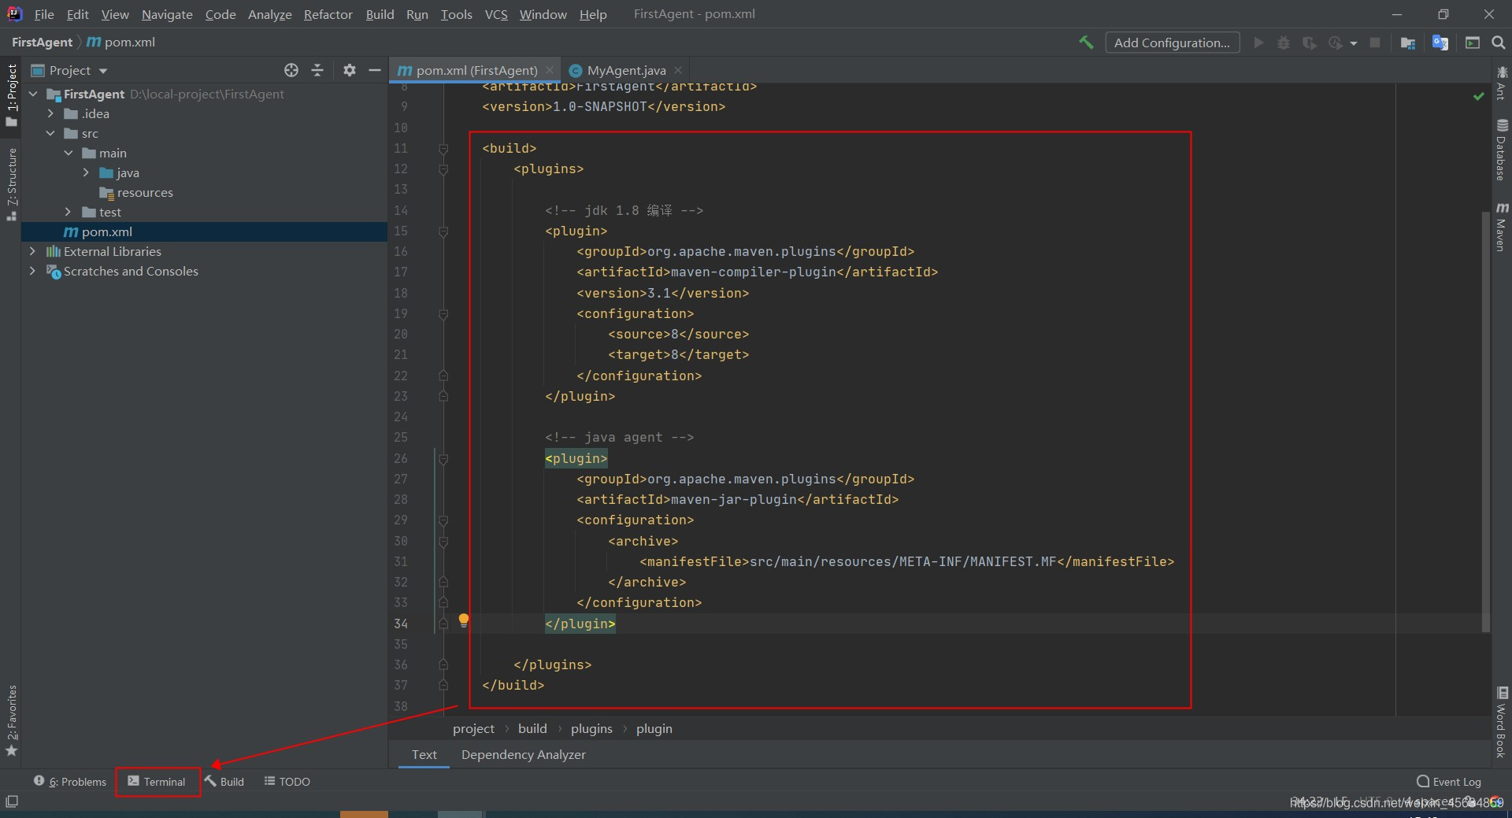
Task: Collapse the src folder
Action: coord(50,133)
